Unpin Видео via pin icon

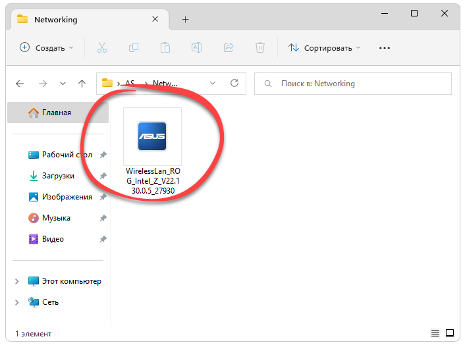103,239
